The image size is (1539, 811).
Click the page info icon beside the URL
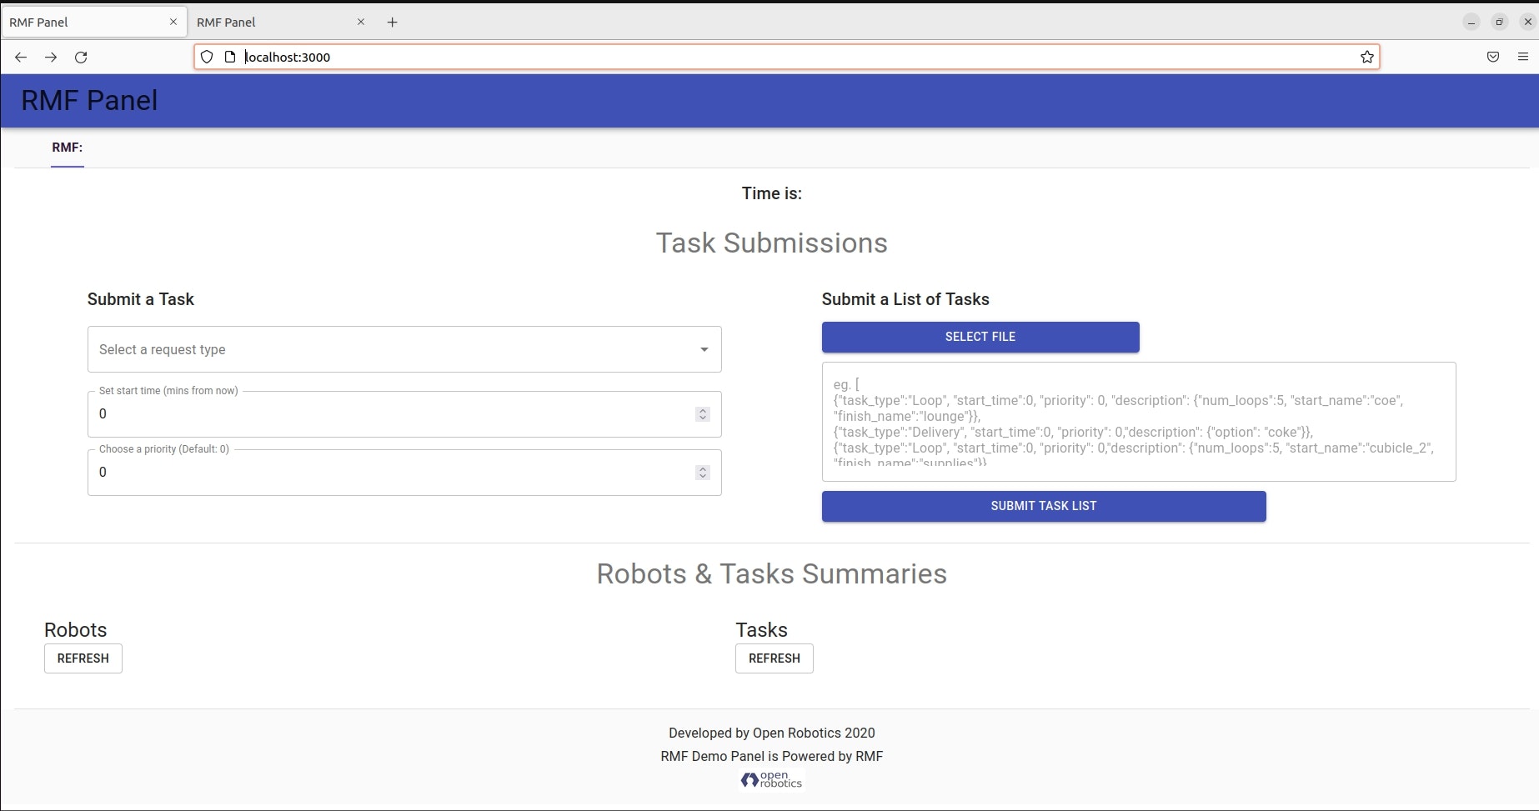[x=230, y=57]
